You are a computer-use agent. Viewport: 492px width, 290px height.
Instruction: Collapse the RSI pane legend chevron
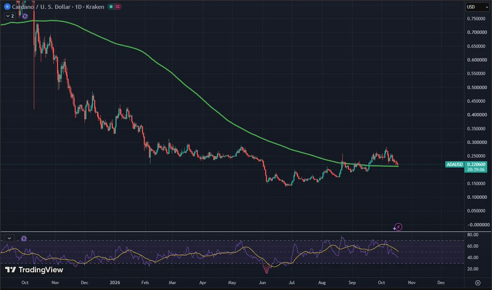10,238
